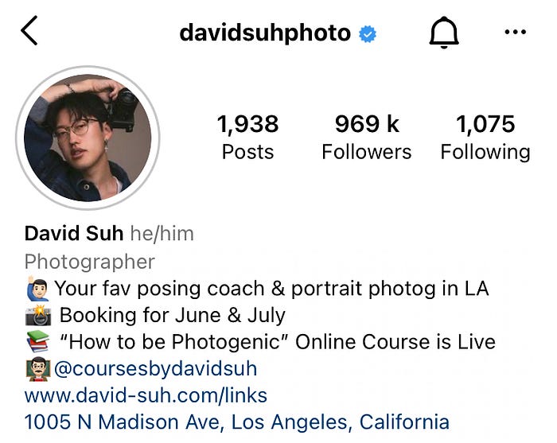Viewport: 557px width, 443px height.
Task: Go back using the back arrow
Action: (x=29, y=30)
